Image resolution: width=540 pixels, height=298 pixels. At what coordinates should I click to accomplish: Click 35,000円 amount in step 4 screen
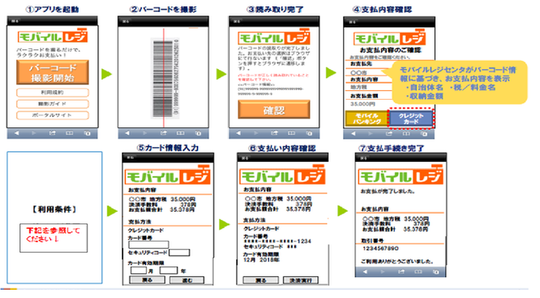click(x=363, y=104)
